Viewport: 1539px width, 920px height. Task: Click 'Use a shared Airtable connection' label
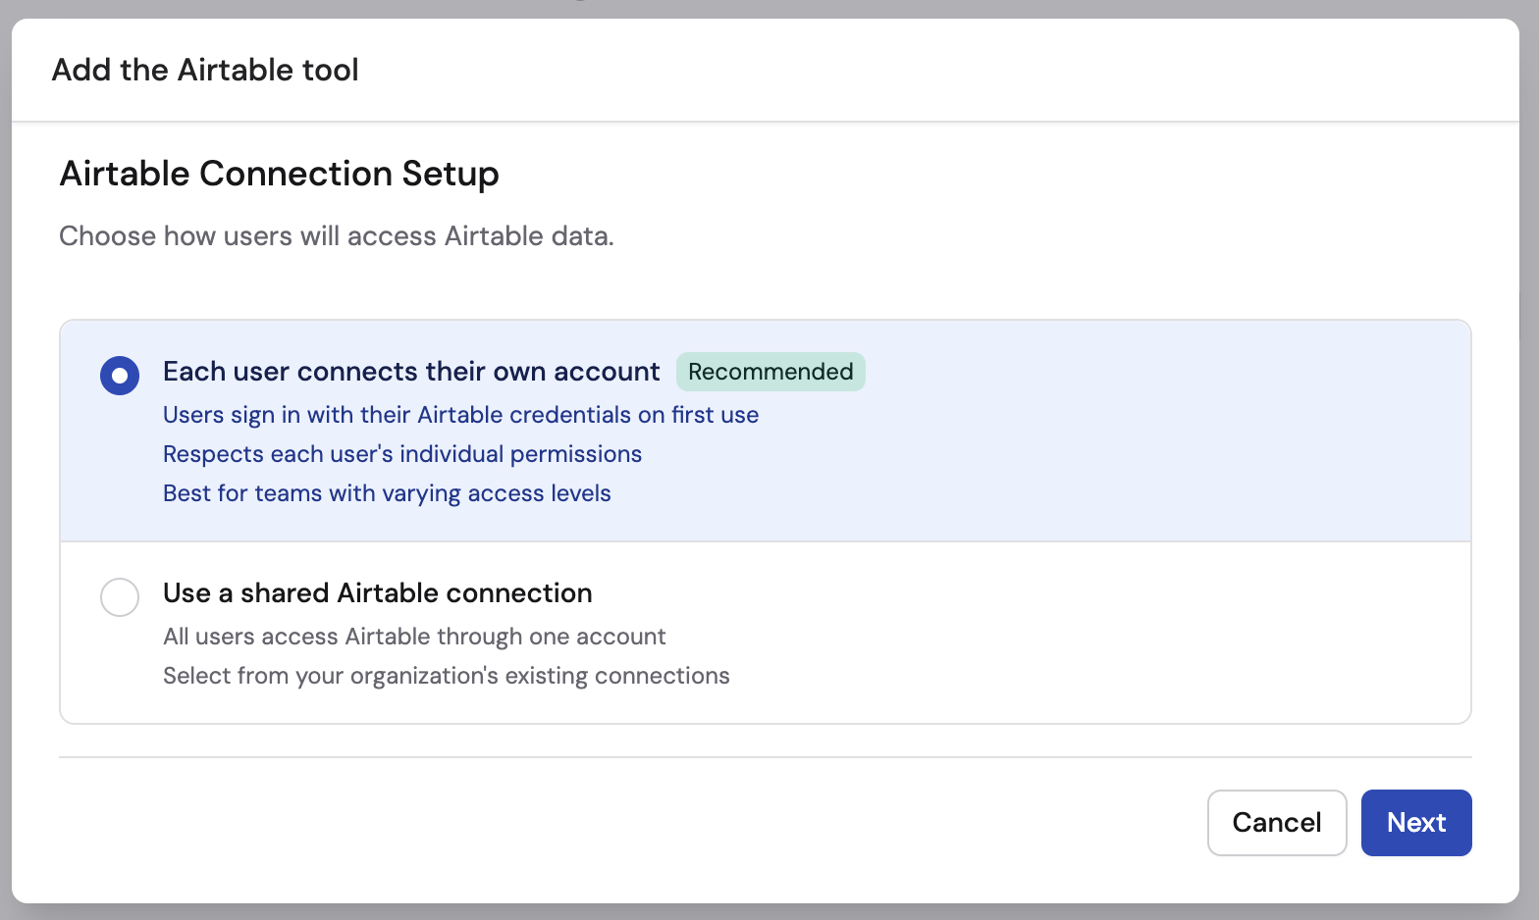click(x=378, y=593)
